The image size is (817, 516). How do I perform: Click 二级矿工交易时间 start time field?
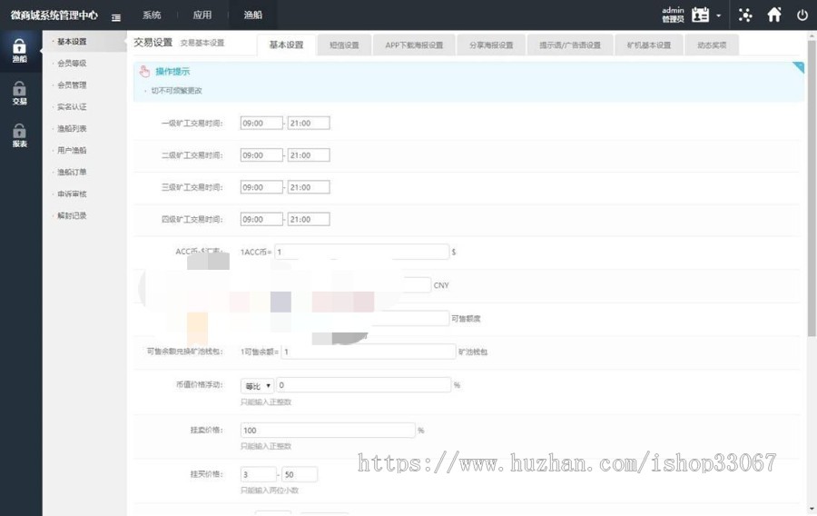(x=261, y=155)
